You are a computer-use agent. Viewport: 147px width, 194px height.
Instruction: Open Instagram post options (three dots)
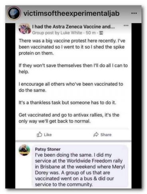(134, 13)
